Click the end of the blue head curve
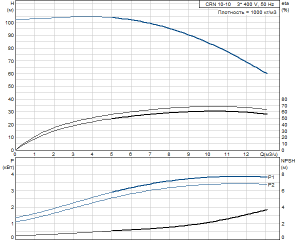296x240 pixels. 266,73
